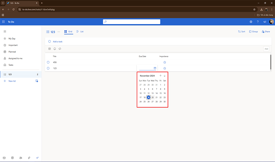Click the Share button
Viewport: 275px width, 162px height.
click(x=266, y=32)
